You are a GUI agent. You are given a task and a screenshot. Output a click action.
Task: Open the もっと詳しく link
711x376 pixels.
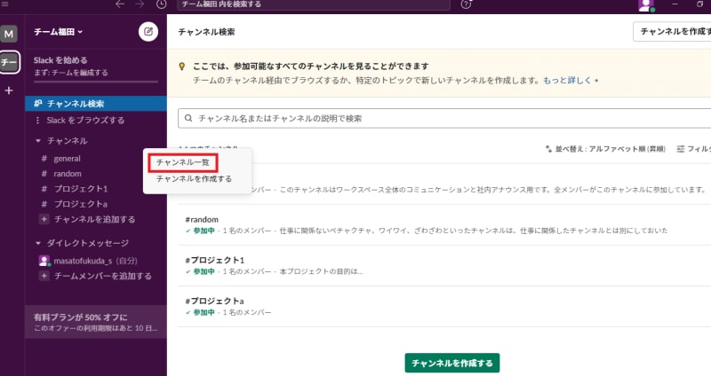[x=570, y=80]
